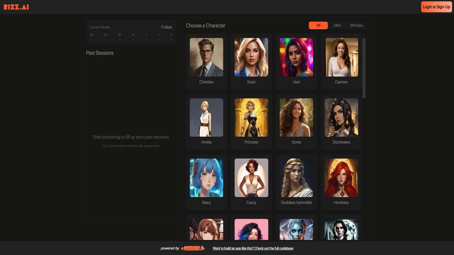Choose Huntress portrait
454x255 pixels.
(x=341, y=178)
